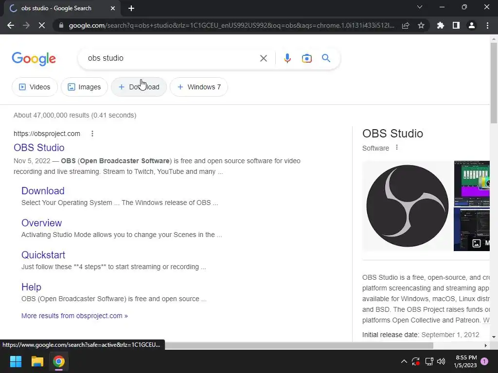Stop loading the page
Image resolution: width=498 pixels, height=373 pixels.
[42, 25]
